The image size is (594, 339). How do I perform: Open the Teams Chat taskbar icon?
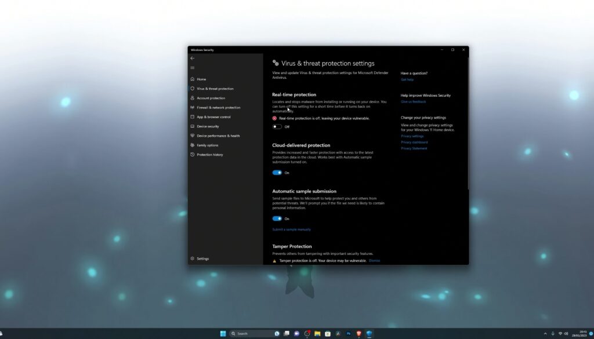click(x=296, y=333)
